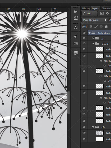
Task: Switch to the Channels tab
Action: coord(106,8)
